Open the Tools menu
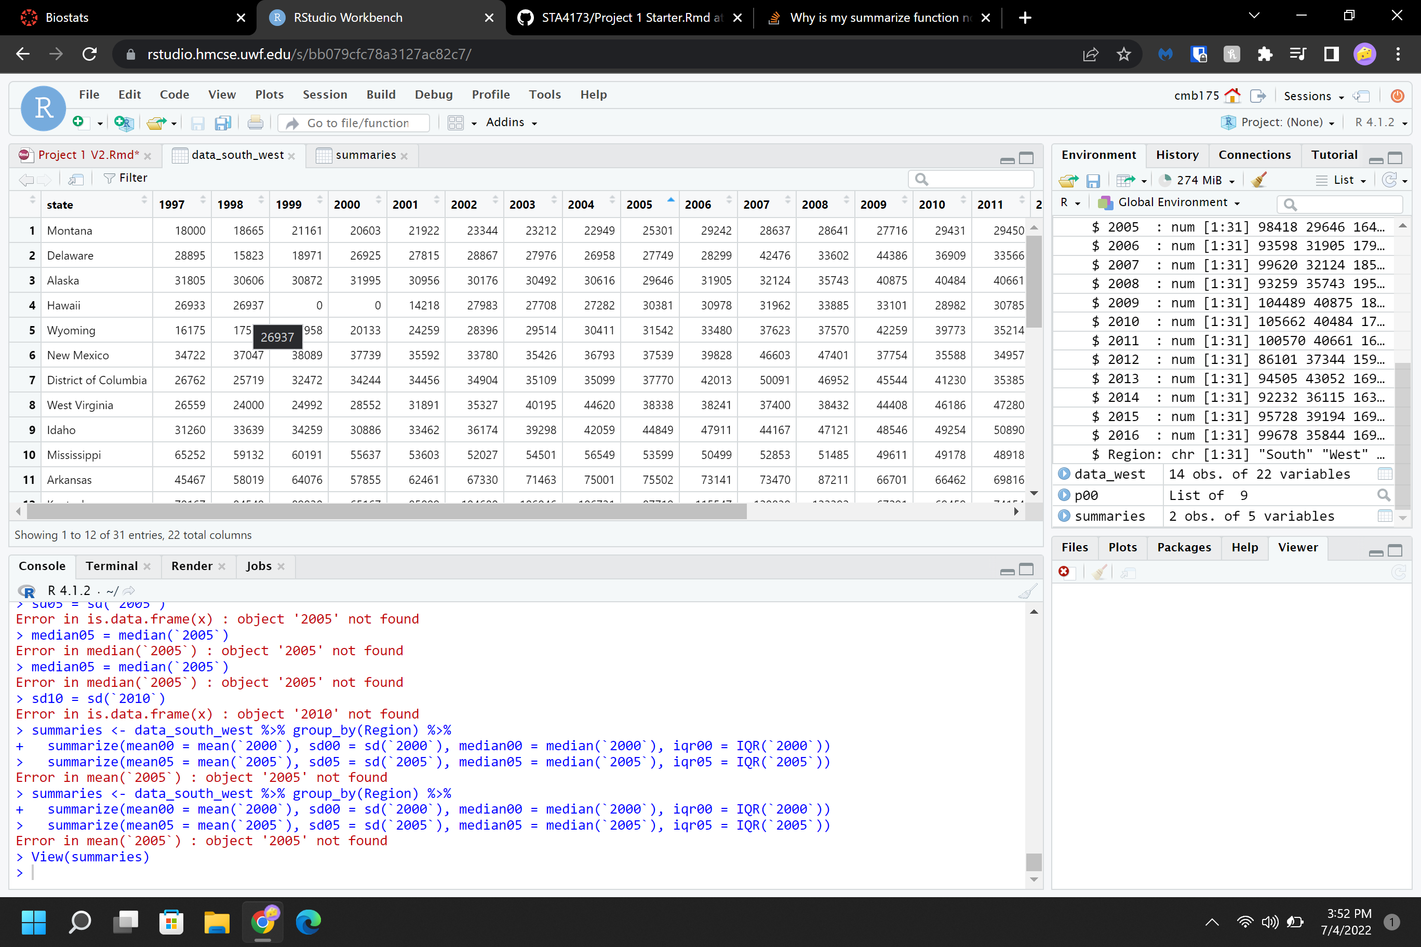Screen dimensions: 1421x947 coord(544,95)
